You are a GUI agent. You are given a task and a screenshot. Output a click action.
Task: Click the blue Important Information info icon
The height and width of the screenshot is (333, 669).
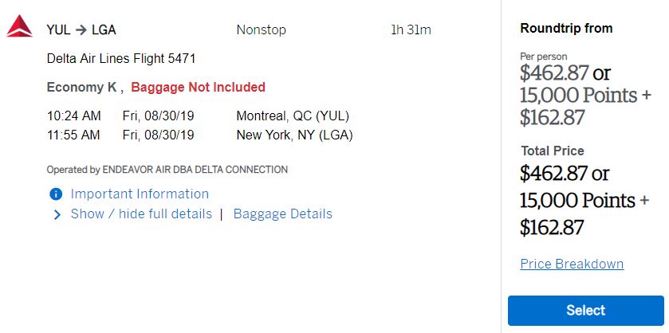pos(56,194)
